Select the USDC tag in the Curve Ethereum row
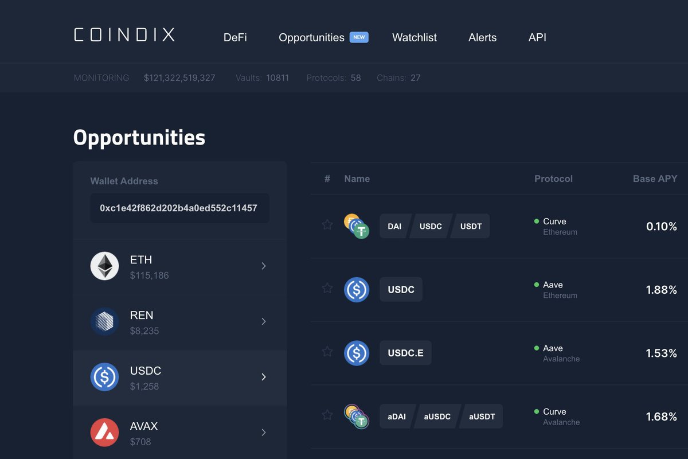Image resolution: width=688 pixels, height=459 pixels. click(x=431, y=226)
